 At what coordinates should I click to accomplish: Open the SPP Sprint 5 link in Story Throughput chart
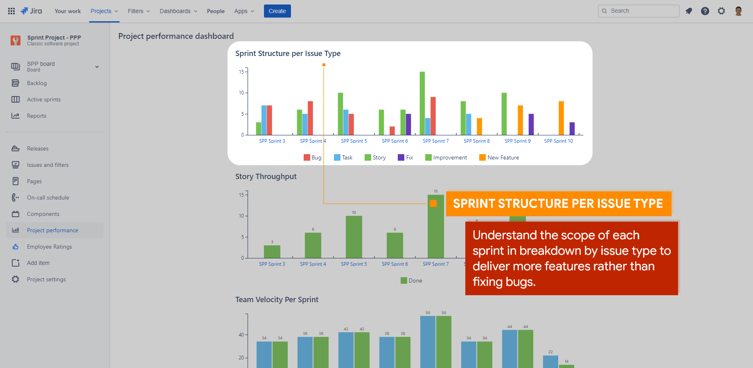pos(354,264)
